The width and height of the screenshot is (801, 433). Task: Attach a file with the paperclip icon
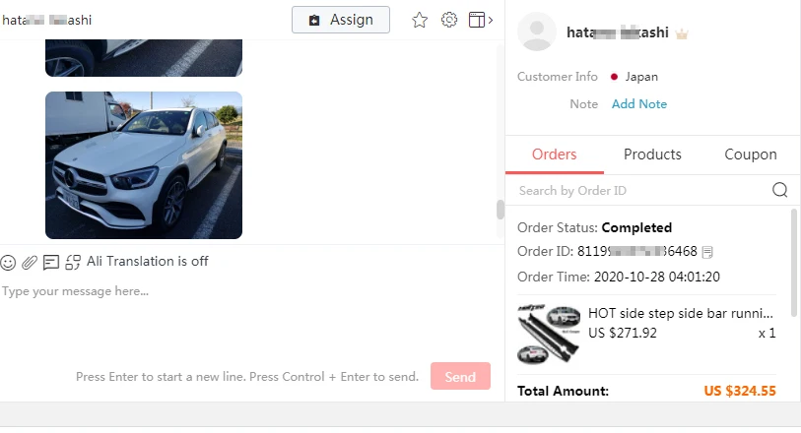(30, 262)
